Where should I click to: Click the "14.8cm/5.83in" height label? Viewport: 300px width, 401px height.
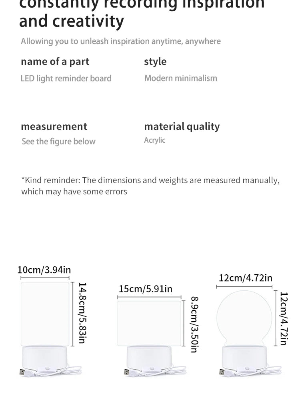82,313
